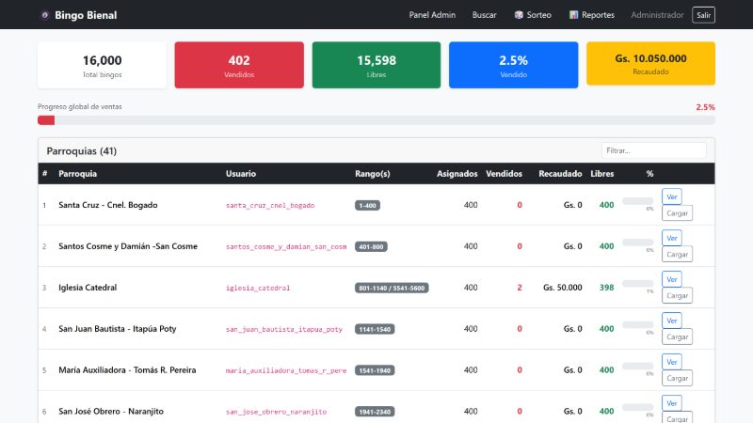This screenshot has width=753, height=423.
Task: Focus the Filtrar parroquias input field
Action: [653, 150]
